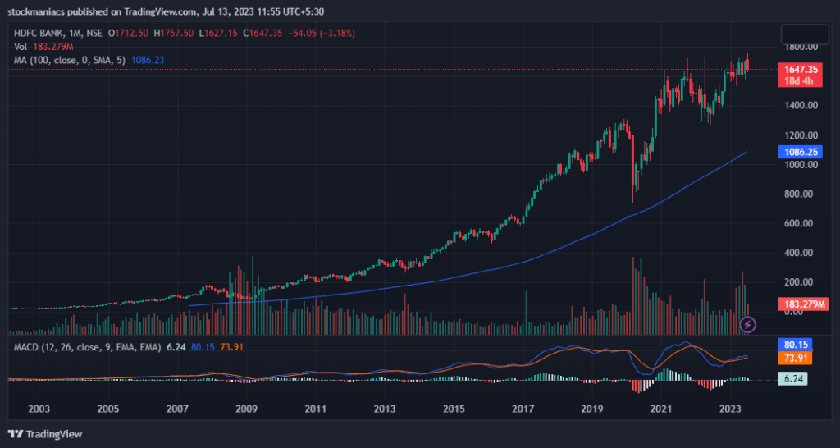The height and width of the screenshot is (448, 840).
Task: Click the red 1647.35 price label
Action: 801,70
